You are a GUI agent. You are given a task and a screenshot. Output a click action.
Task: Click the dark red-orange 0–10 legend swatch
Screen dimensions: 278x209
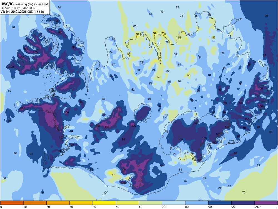pyautogui.click(x=12, y=203)
